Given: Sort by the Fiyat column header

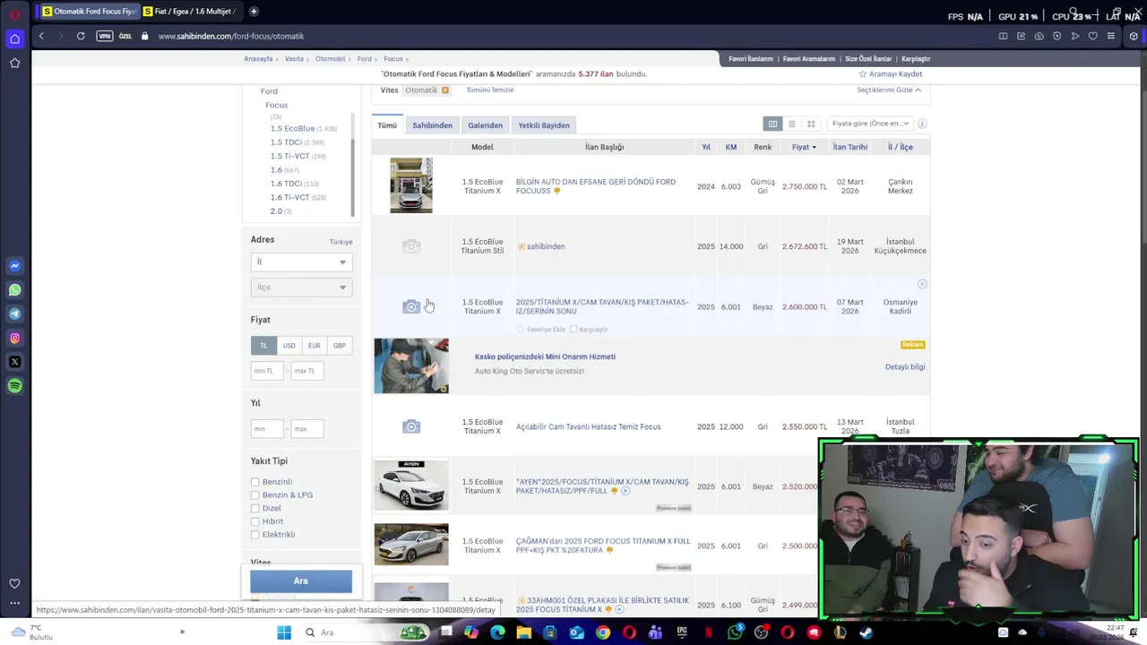Looking at the screenshot, I should tap(804, 147).
